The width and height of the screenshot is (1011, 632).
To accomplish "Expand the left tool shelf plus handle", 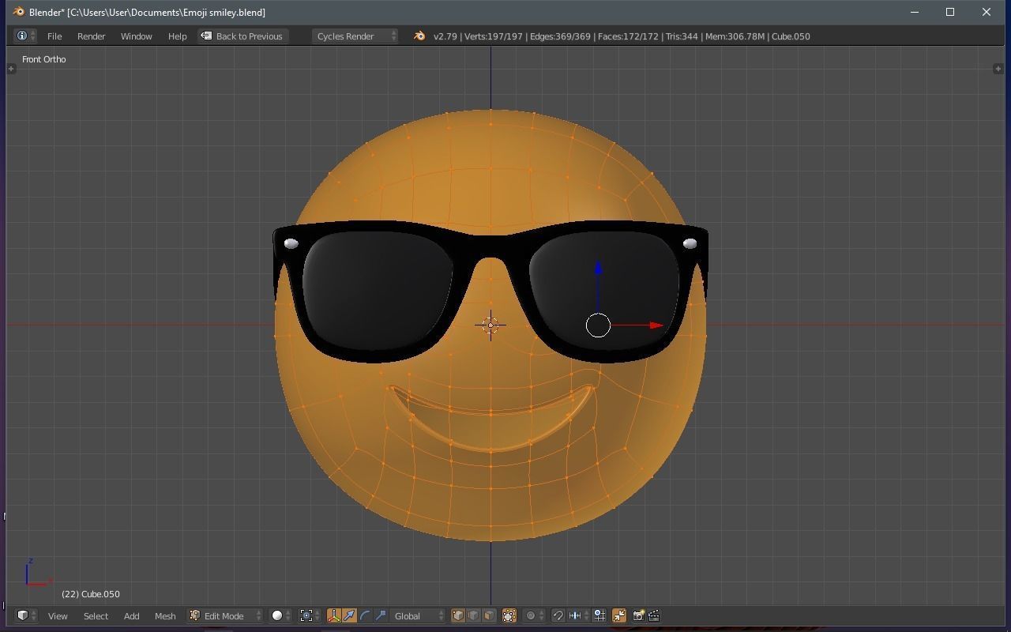I will [11, 69].
